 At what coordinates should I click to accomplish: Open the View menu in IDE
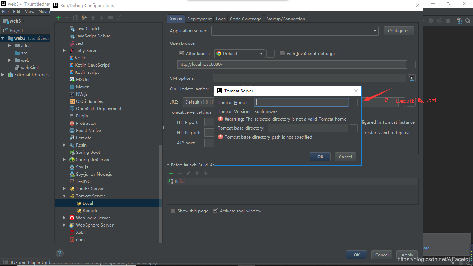tap(29, 11)
